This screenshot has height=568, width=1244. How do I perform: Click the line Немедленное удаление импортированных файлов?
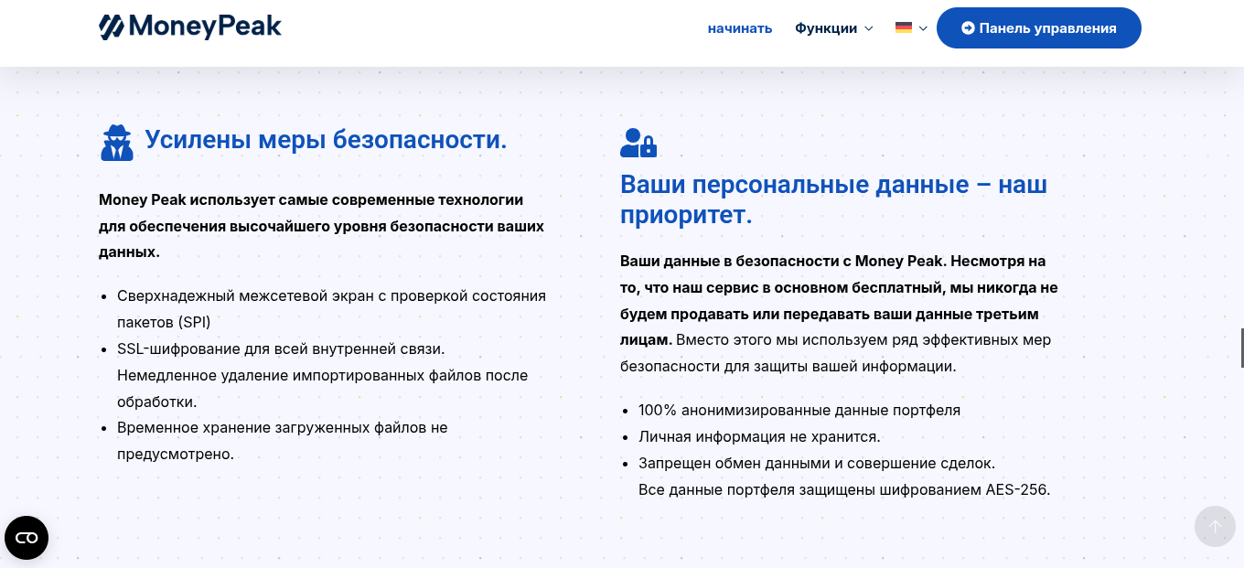(x=322, y=389)
